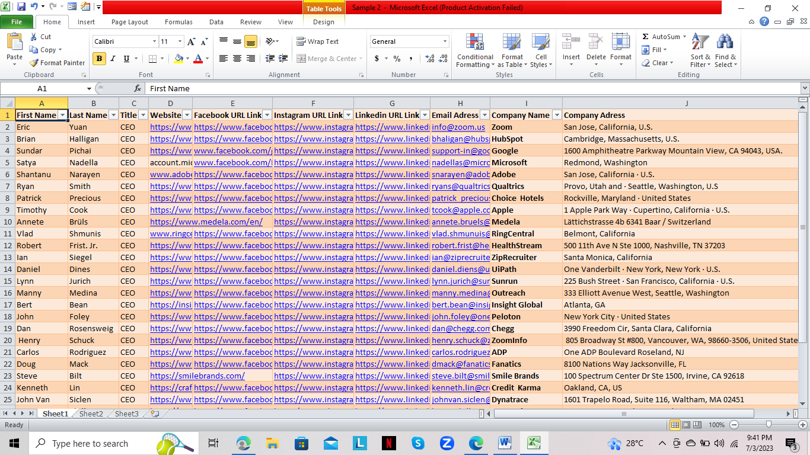Screen dimensions: 810x455
Task: Open Word from the taskbar
Action: (505, 443)
